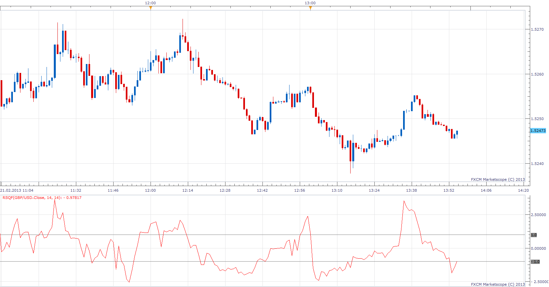Click the 21.02.2013 11:04 date label
The height and width of the screenshot is (287, 549).
[17, 190]
